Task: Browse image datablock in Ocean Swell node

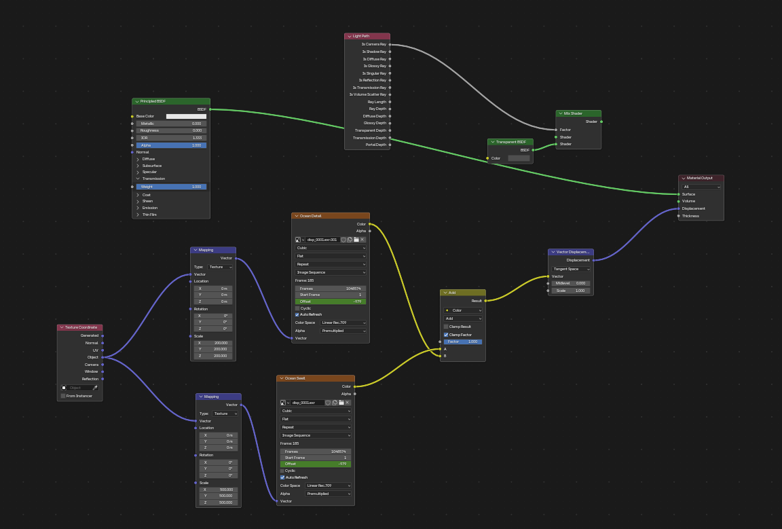Action: (284, 403)
